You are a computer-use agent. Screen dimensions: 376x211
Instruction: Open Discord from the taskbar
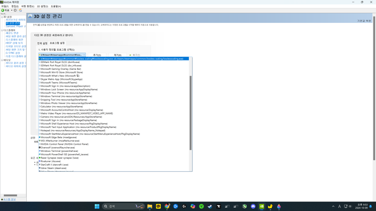click(253, 206)
